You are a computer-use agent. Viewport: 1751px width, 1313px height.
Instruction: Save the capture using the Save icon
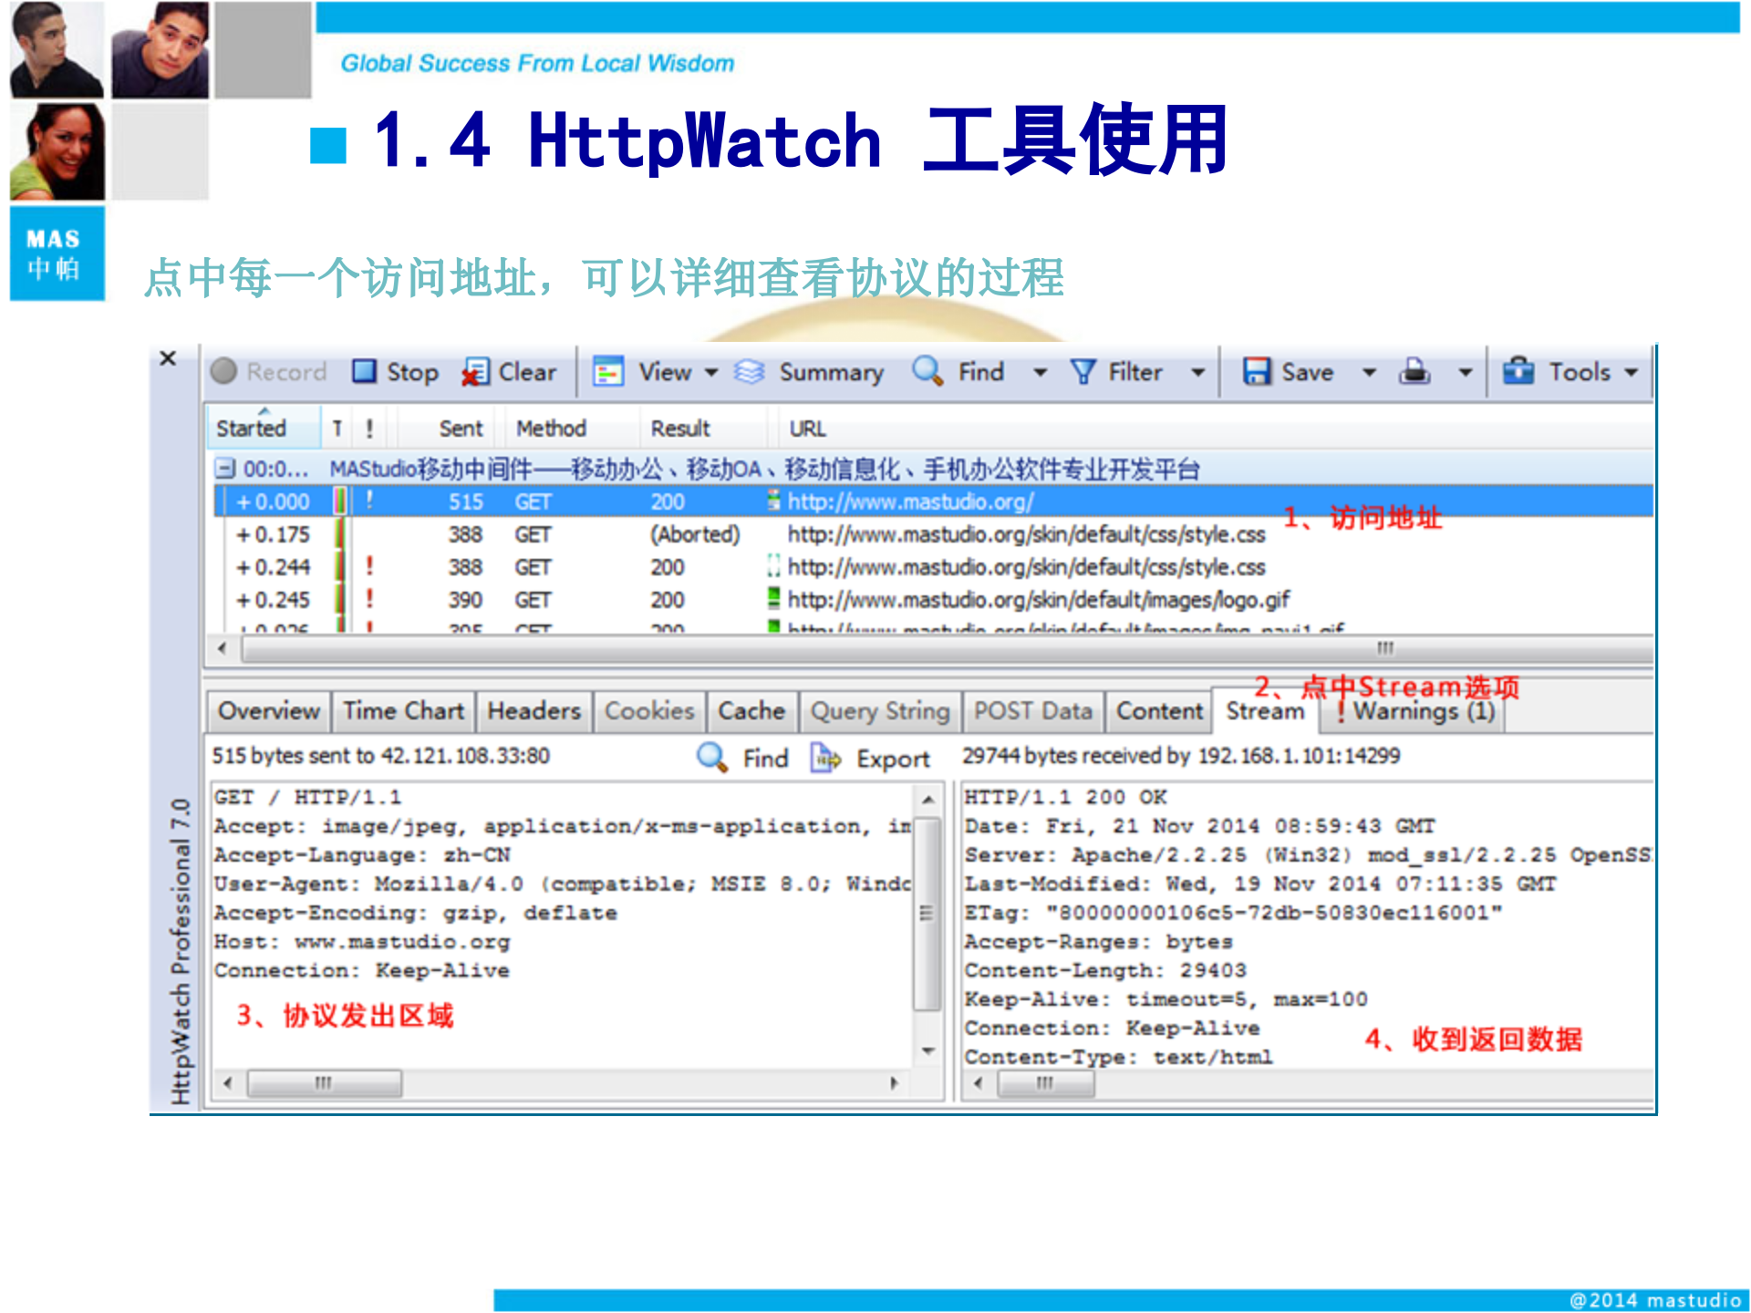pyautogui.click(x=1257, y=371)
